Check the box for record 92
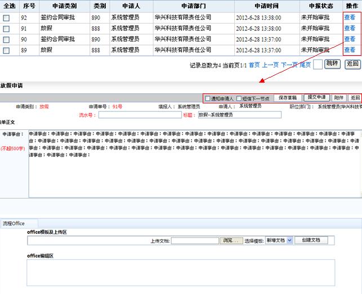The width and height of the screenshot is (362, 294). coord(6,17)
